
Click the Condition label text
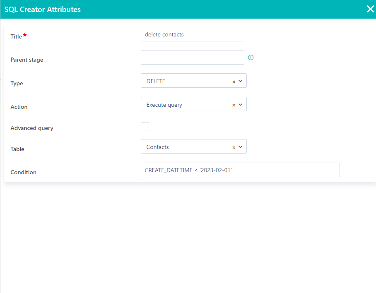[23, 172]
